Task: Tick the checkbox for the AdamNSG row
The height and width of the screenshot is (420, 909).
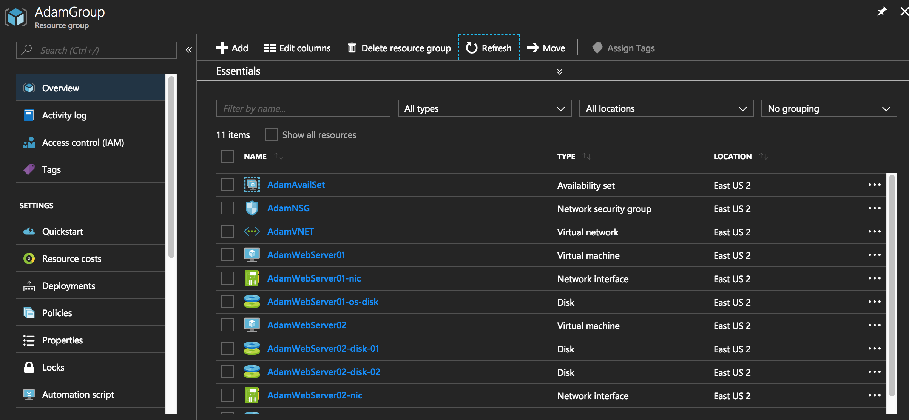Action: (227, 208)
